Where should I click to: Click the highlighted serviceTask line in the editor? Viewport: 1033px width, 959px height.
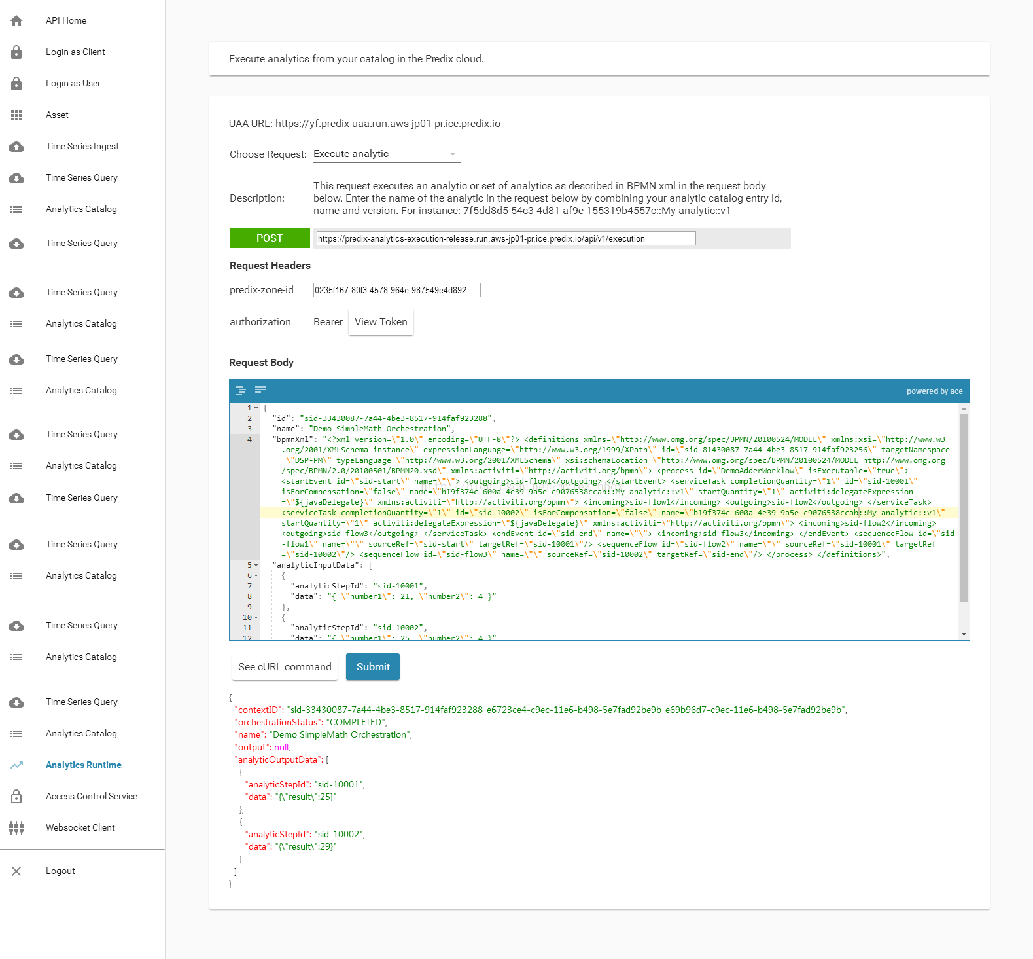point(610,513)
